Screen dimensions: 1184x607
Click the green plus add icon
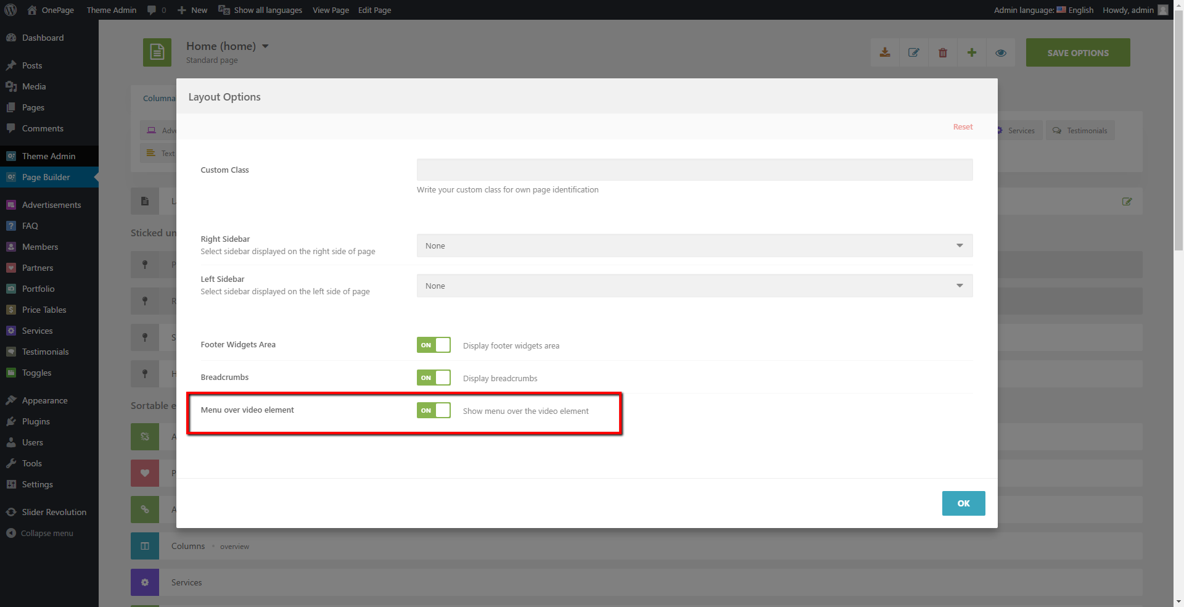point(972,52)
